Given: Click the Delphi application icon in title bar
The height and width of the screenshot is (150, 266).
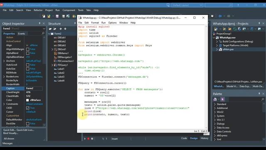Looking at the screenshot, I should 2,5.
